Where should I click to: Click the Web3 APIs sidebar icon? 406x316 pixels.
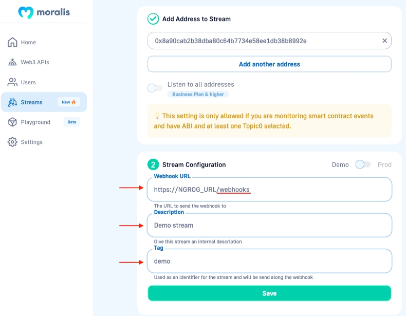coord(12,62)
